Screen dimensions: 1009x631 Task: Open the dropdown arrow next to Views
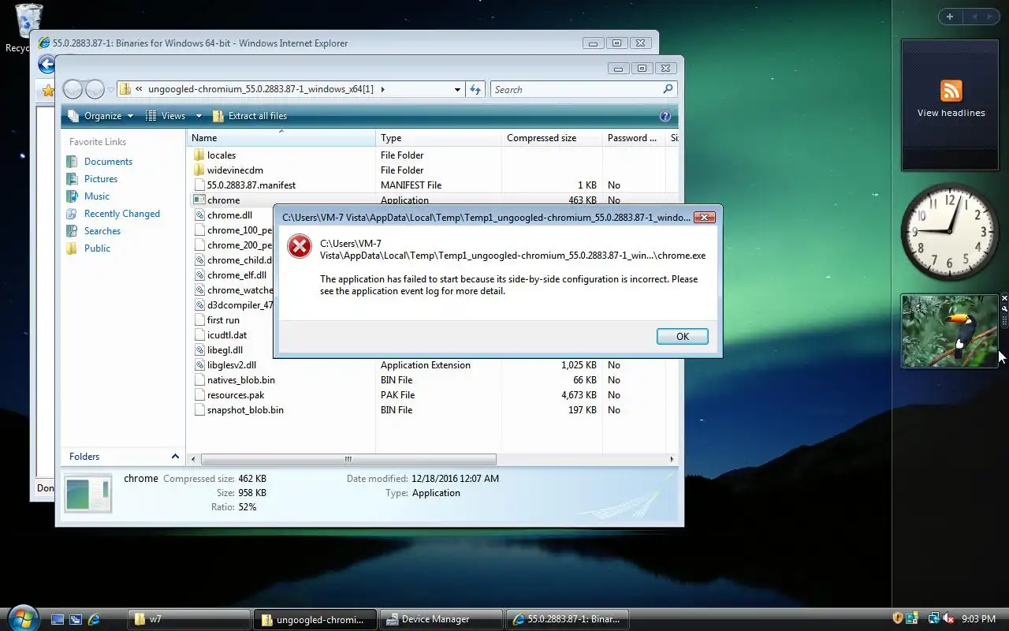coord(199,116)
